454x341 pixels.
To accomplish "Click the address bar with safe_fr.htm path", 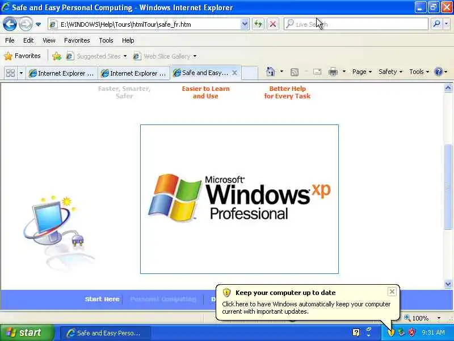I will pos(145,24).
